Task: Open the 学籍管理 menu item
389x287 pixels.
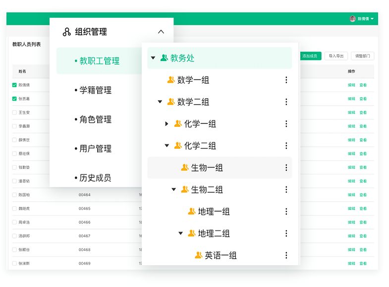Action: coord(96,90)
